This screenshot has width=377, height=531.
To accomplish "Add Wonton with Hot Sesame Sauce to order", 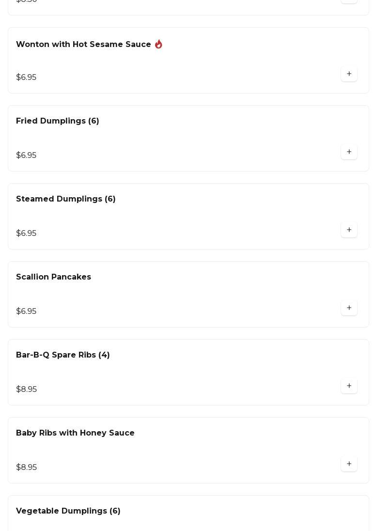I will pos(349,74).
